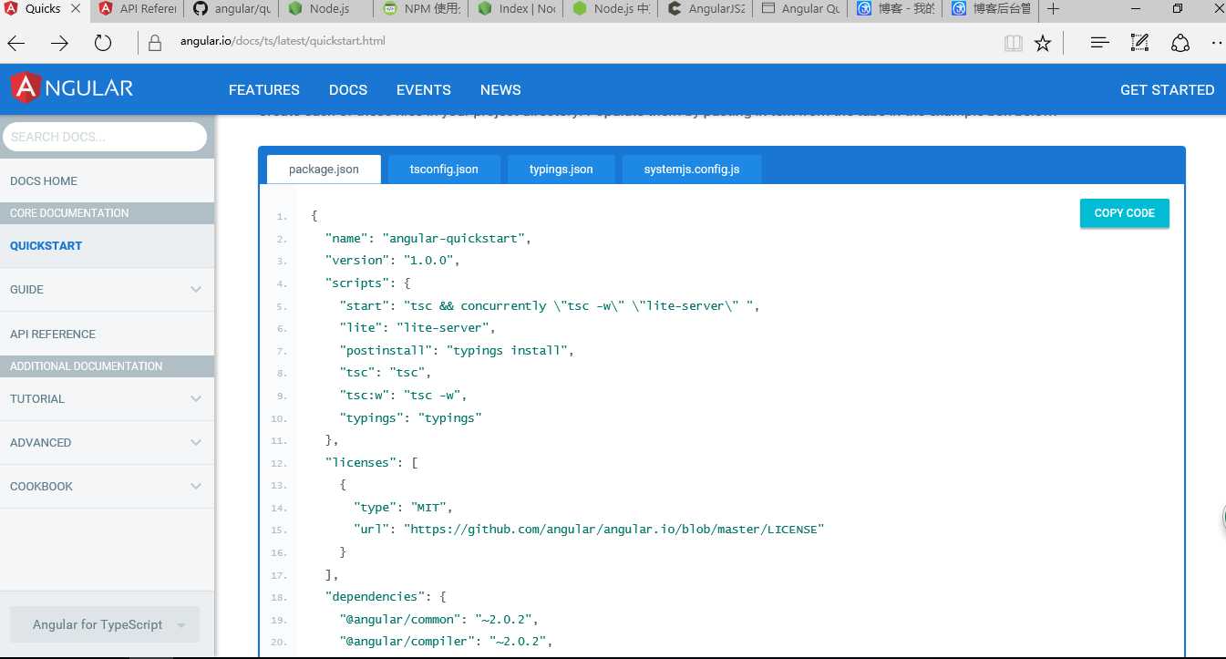
Task: Switch to the NPM 使用 browser tab
Action: click(x=421, y=9)
